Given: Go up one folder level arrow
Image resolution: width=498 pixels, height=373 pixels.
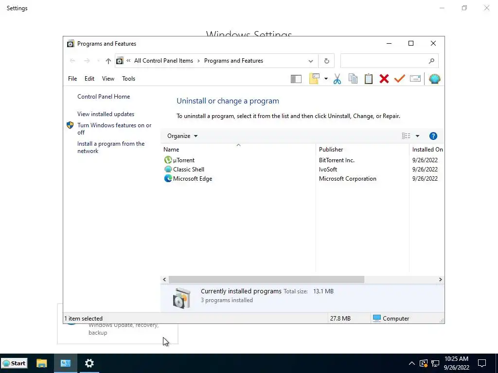Looking at the screenshot, I should 108,61.
